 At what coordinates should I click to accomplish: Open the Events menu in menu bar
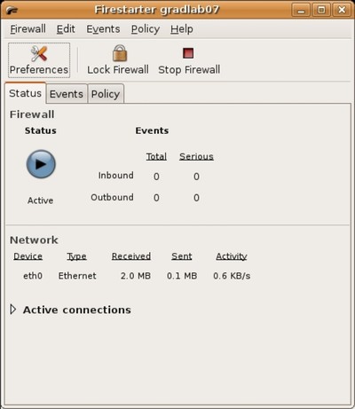pos(103,29)
